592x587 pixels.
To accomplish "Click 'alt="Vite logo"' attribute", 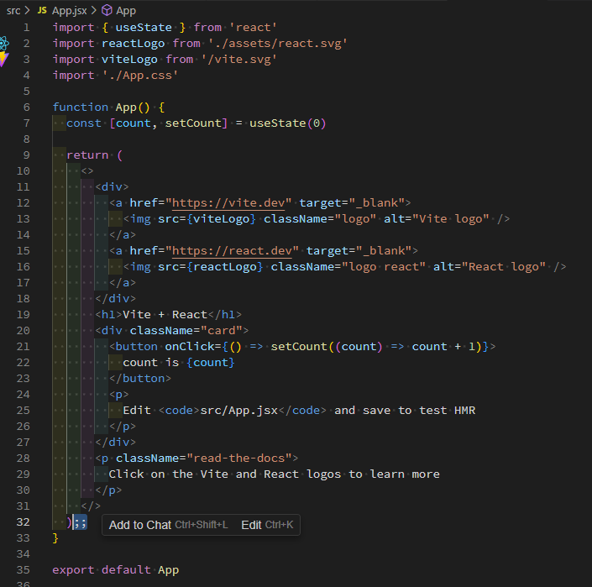I will coord(437,219).
